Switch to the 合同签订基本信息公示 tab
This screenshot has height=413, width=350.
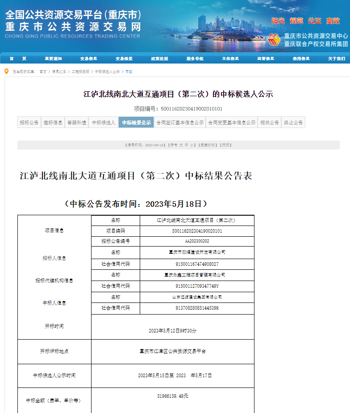coord(180,123)
